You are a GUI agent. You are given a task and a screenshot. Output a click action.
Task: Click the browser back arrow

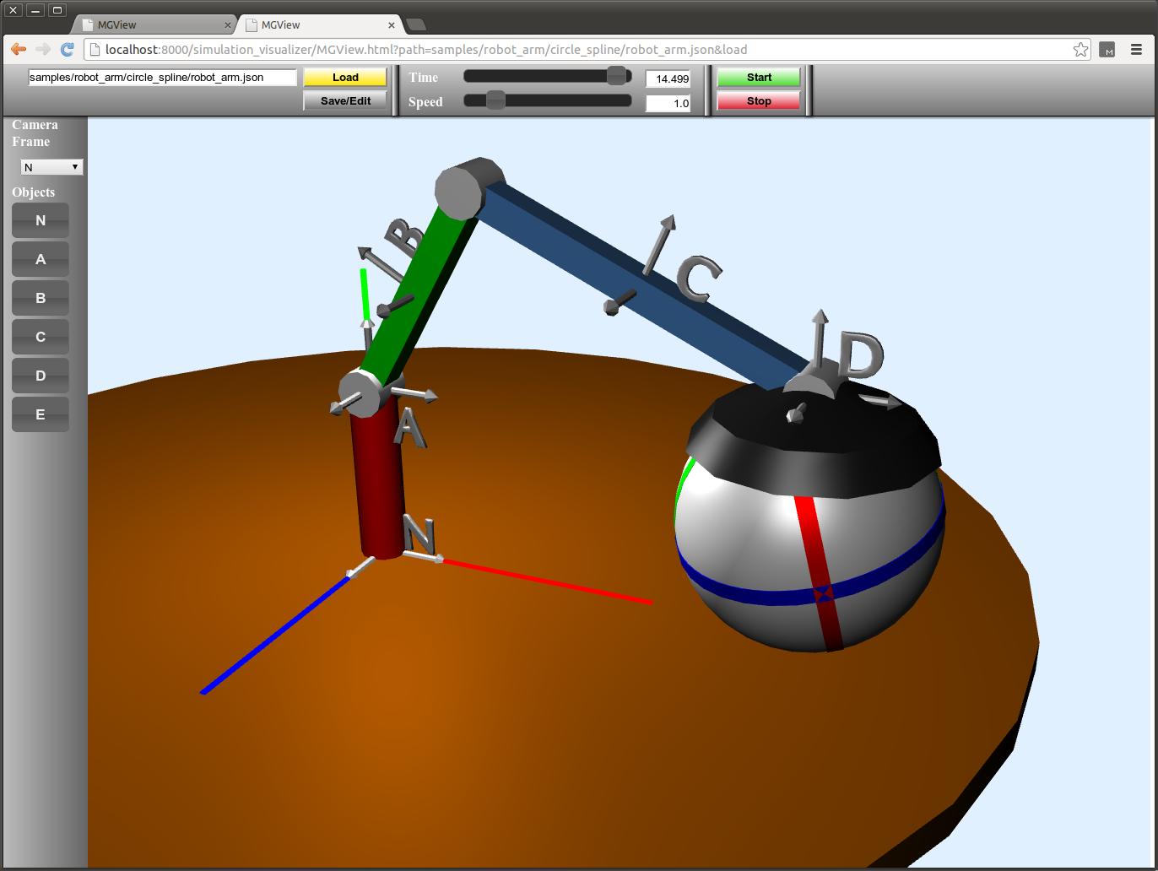pos(19,50)
